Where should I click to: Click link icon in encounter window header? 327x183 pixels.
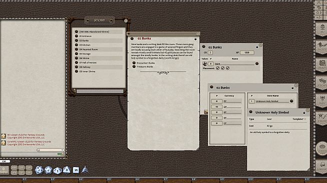(x=203, y=46)
